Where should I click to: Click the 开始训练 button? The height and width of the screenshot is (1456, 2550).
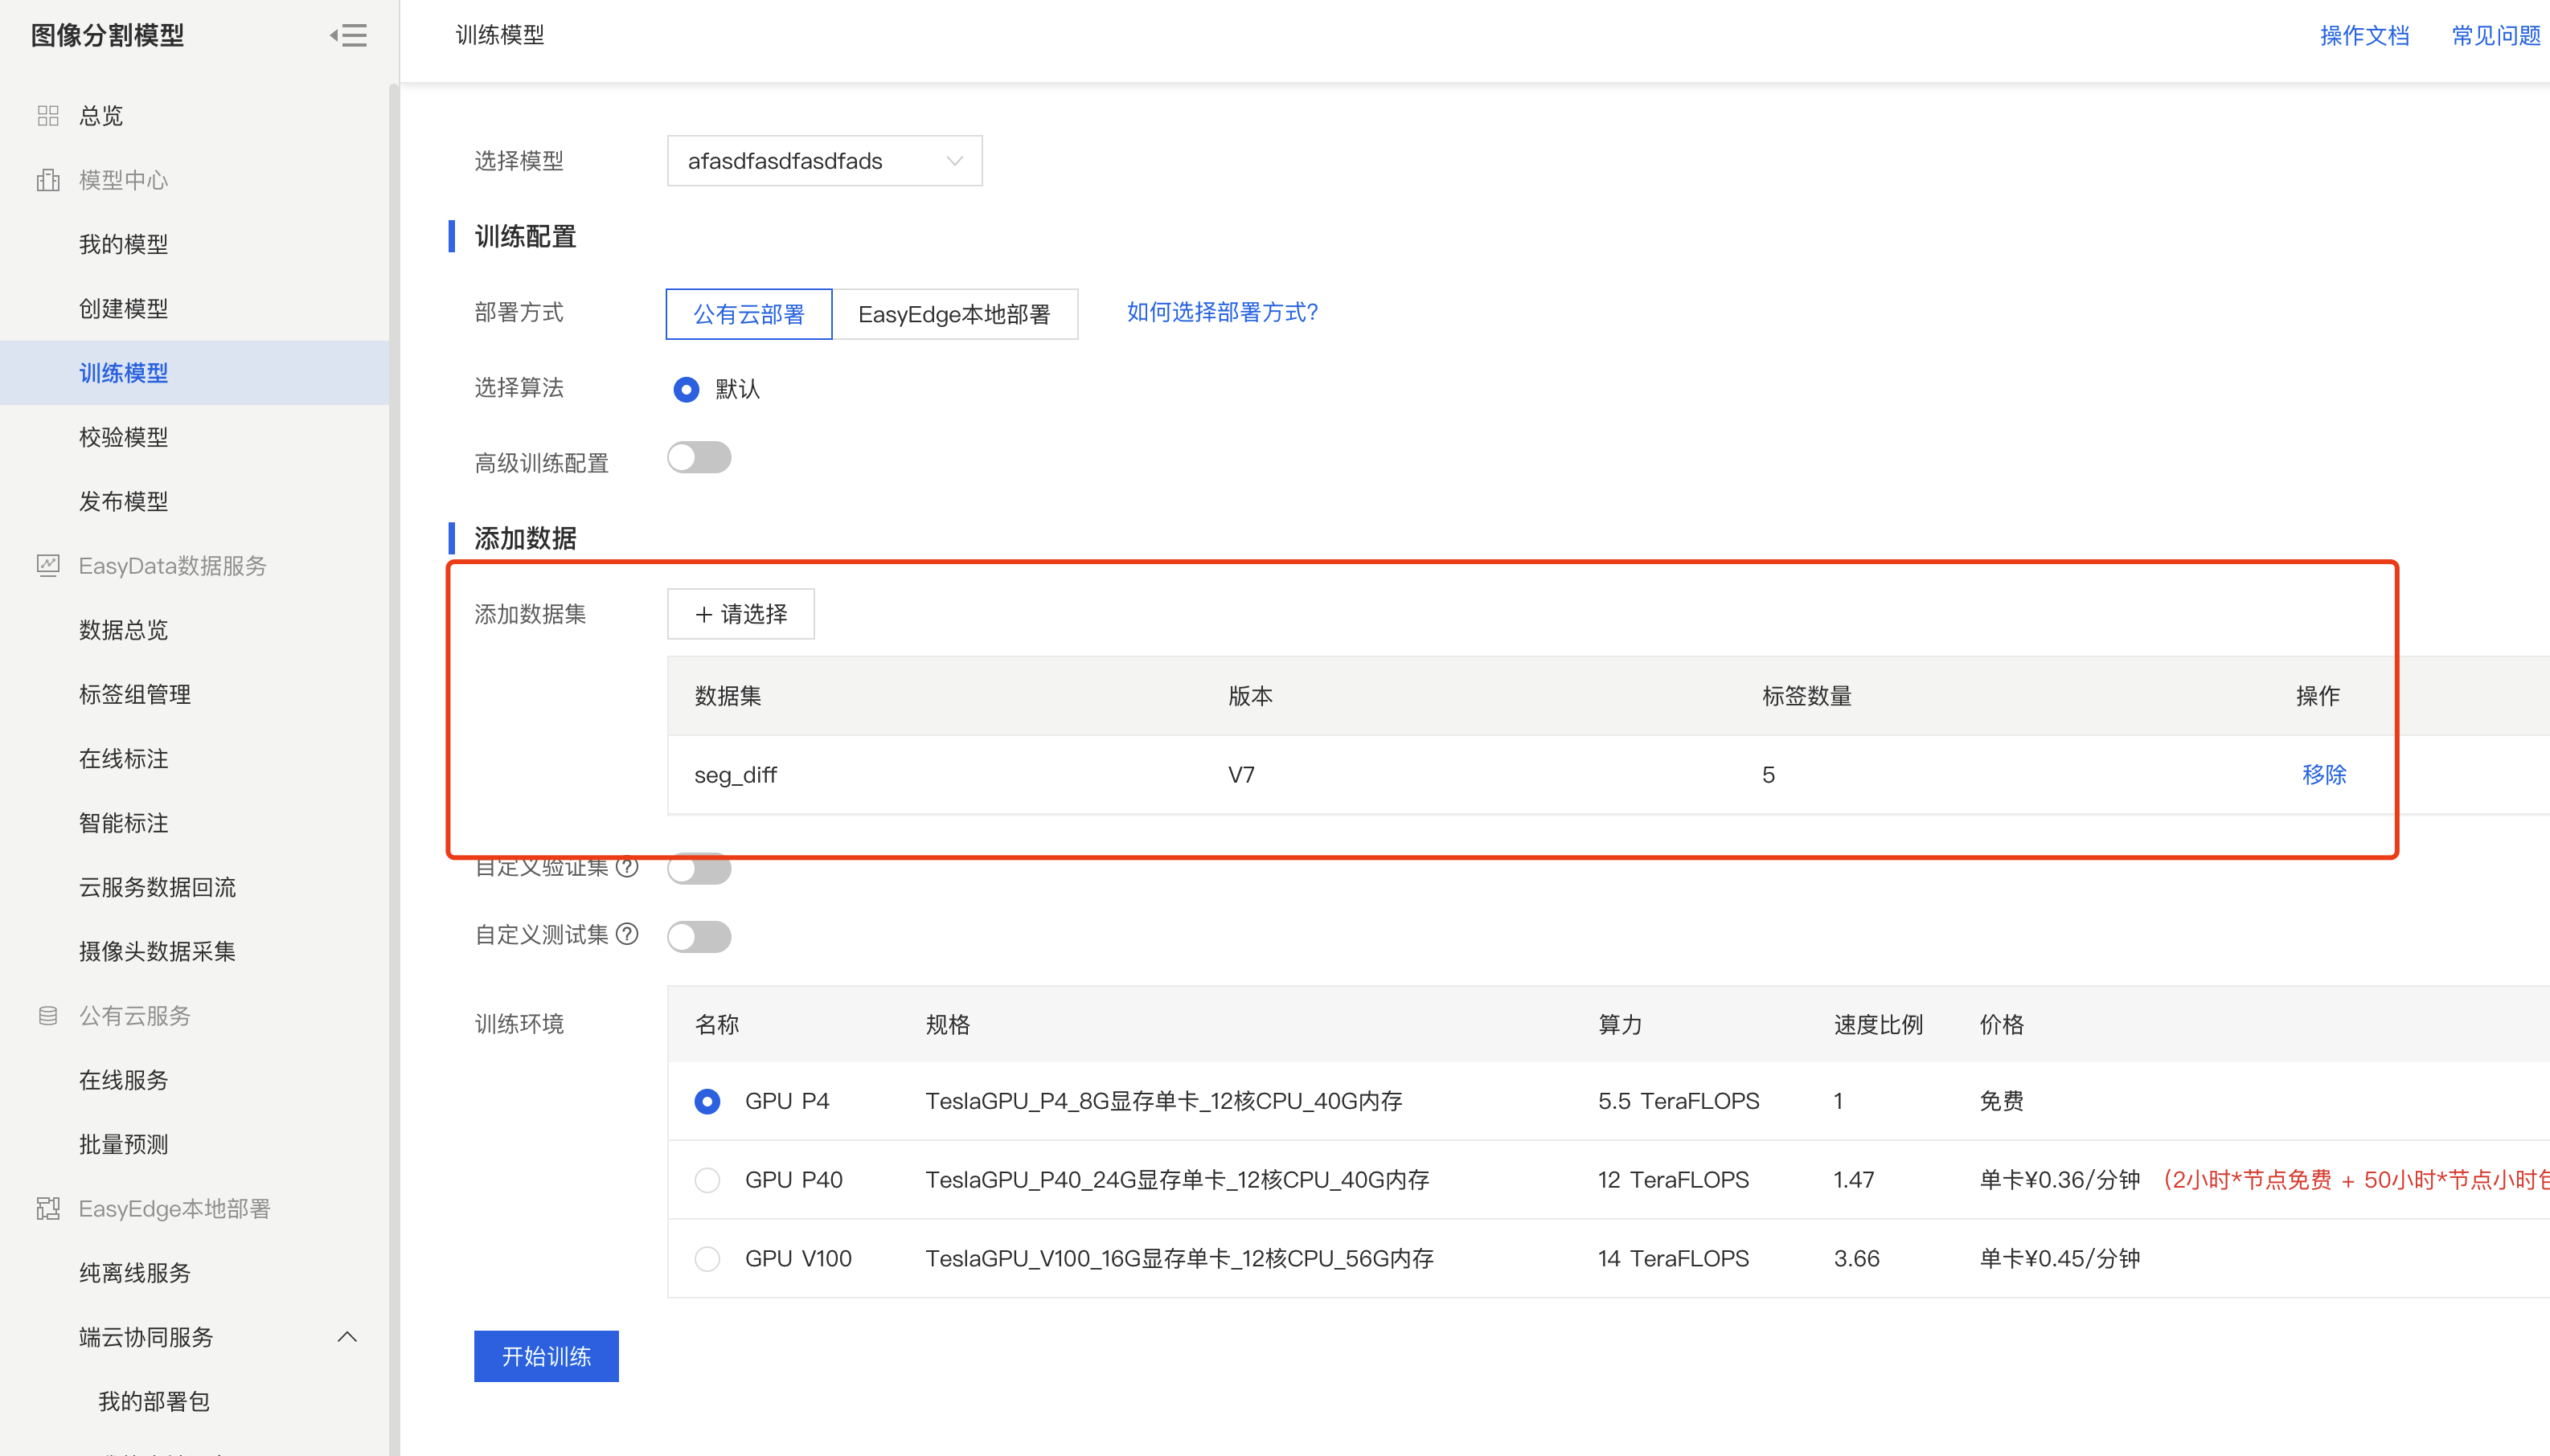click(x=546, y=1356)
